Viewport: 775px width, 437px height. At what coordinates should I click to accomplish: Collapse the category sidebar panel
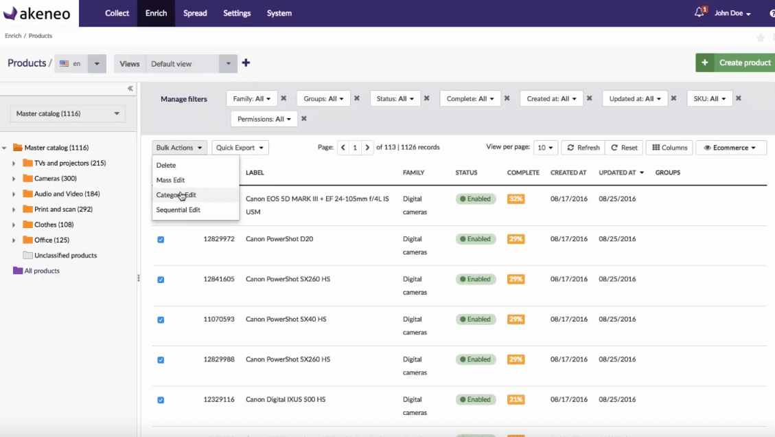[x=130, y=89]
